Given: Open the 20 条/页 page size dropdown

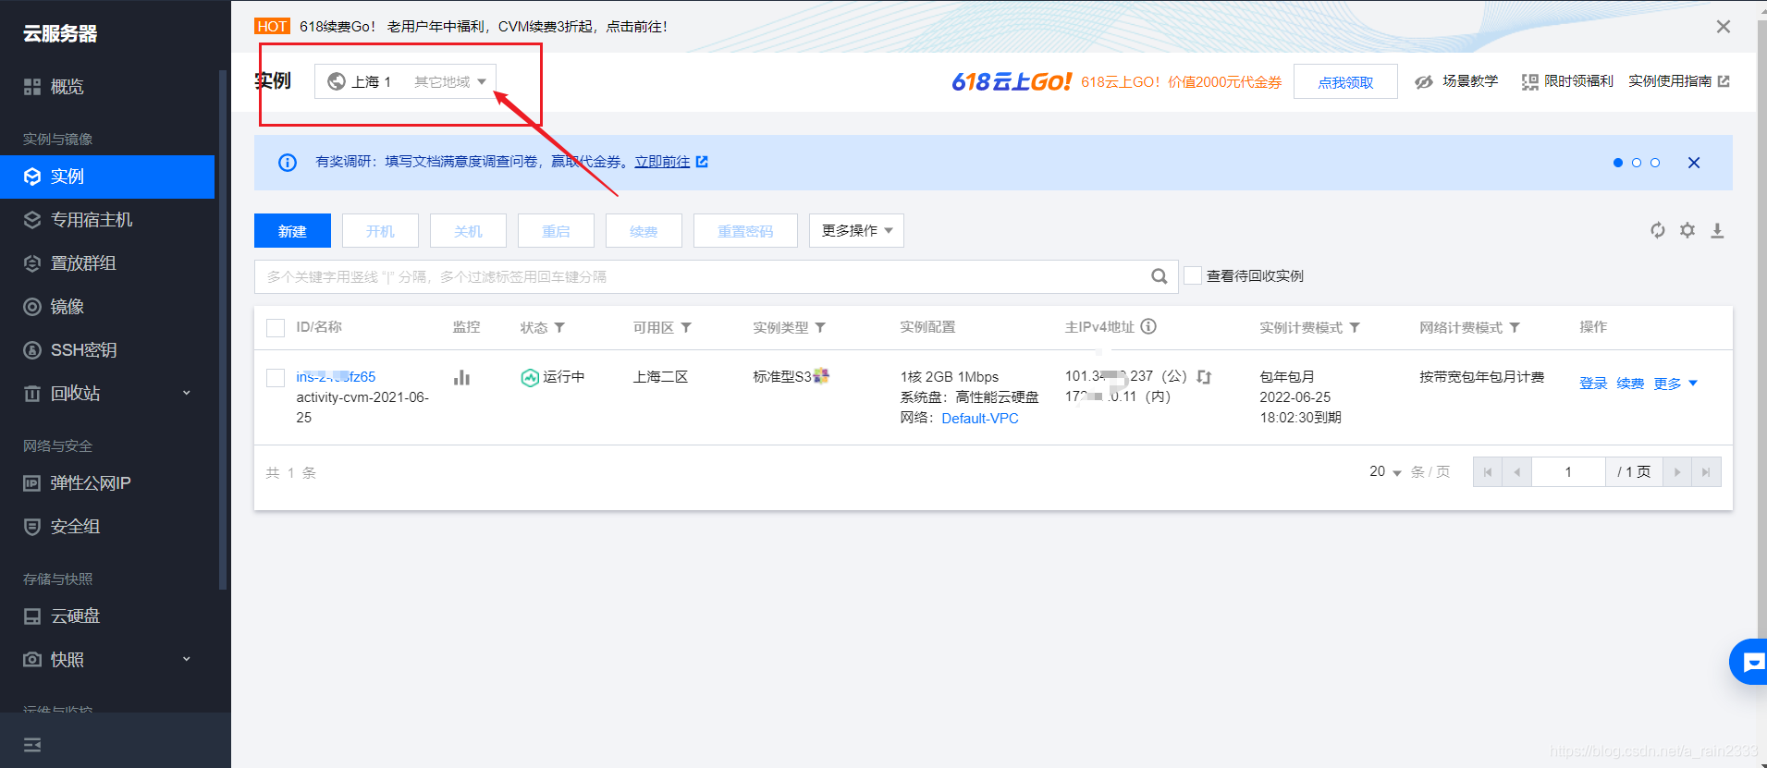Looking at the screenshot, I should [1385, 472].
